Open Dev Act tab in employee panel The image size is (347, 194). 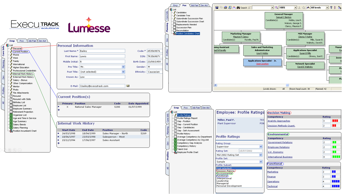pyautogui.click(x=42, y=41)
